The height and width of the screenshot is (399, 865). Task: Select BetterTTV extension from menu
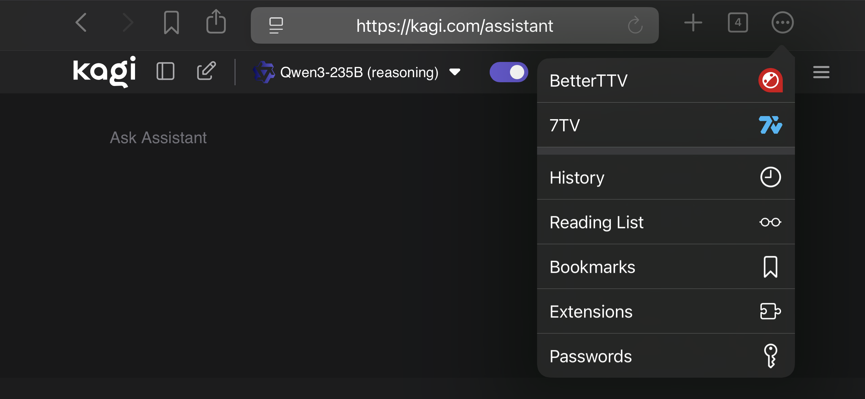pos(665,81)
